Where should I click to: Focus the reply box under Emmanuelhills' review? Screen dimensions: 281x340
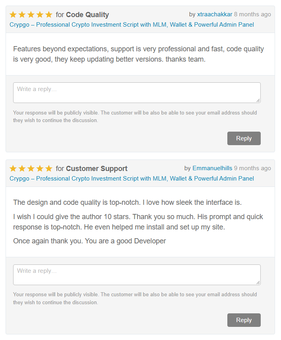point(137,275)
